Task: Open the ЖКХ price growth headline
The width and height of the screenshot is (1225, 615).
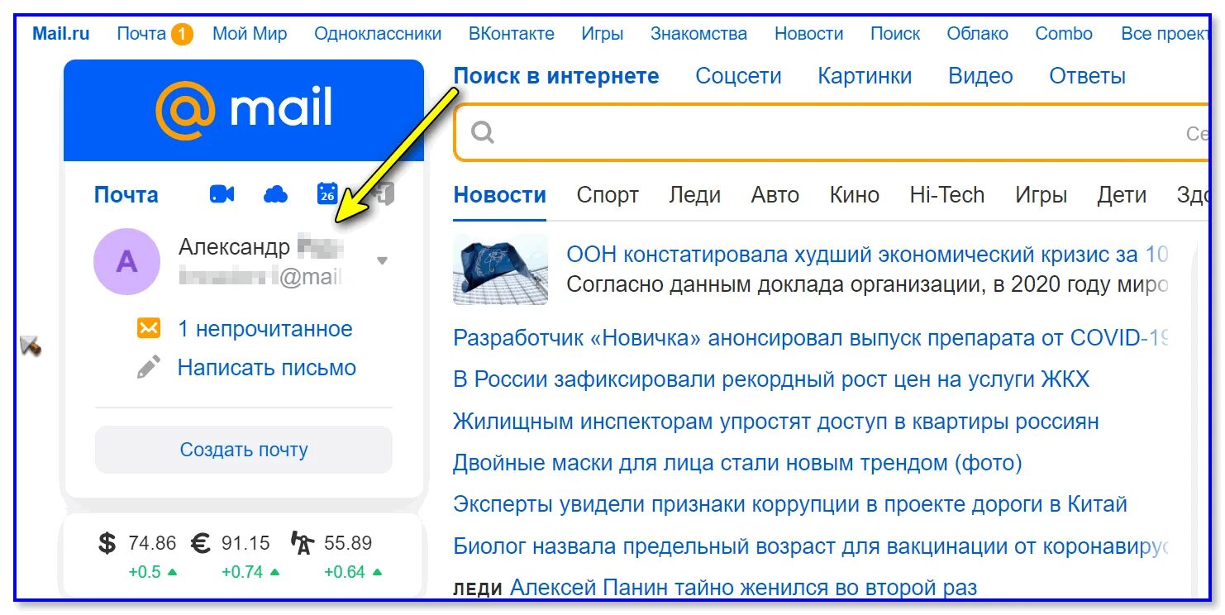Action: pyautogui.click(x=771, y=379)
